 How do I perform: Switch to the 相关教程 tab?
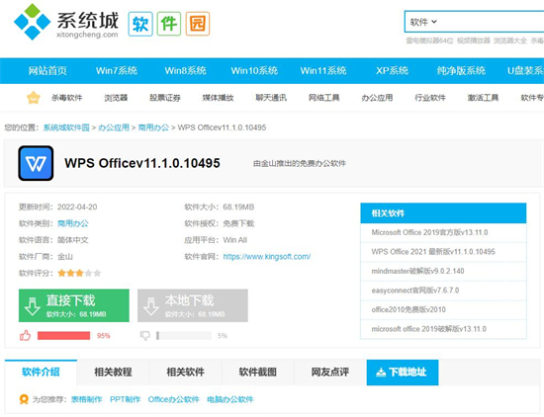point(113,373)
